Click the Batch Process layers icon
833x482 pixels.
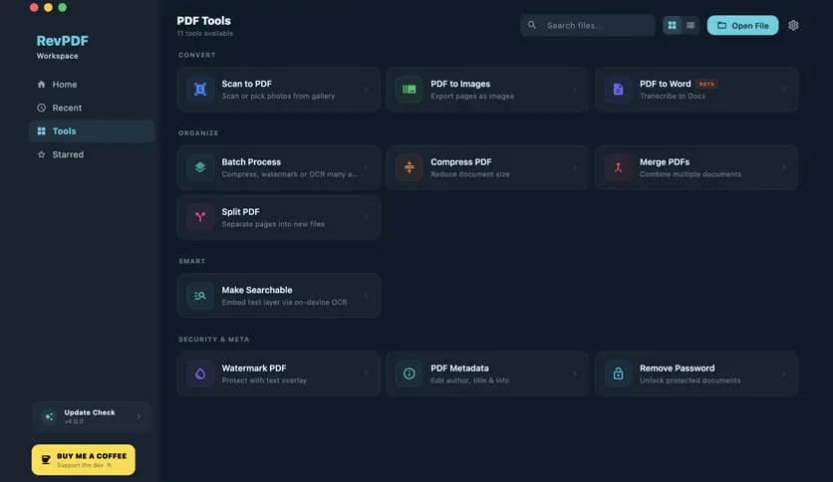(x=200, y=167)
